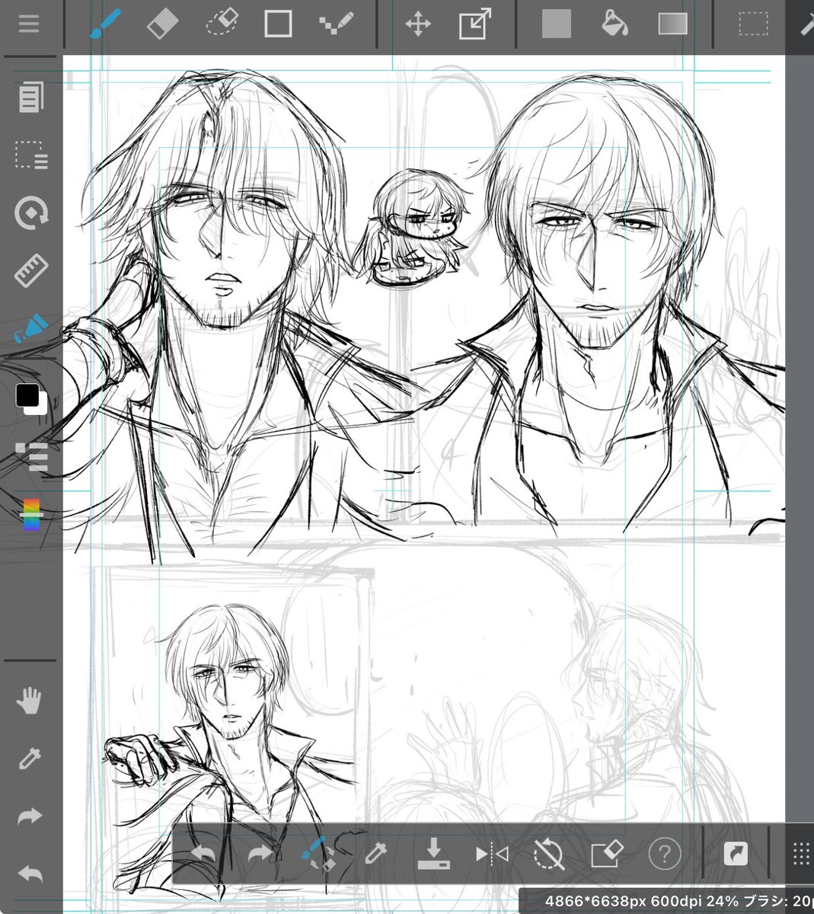The width and height of the screenshot is (814, 914).
Task: Open the hamburger main menu
Action: [x=29, y=23]
